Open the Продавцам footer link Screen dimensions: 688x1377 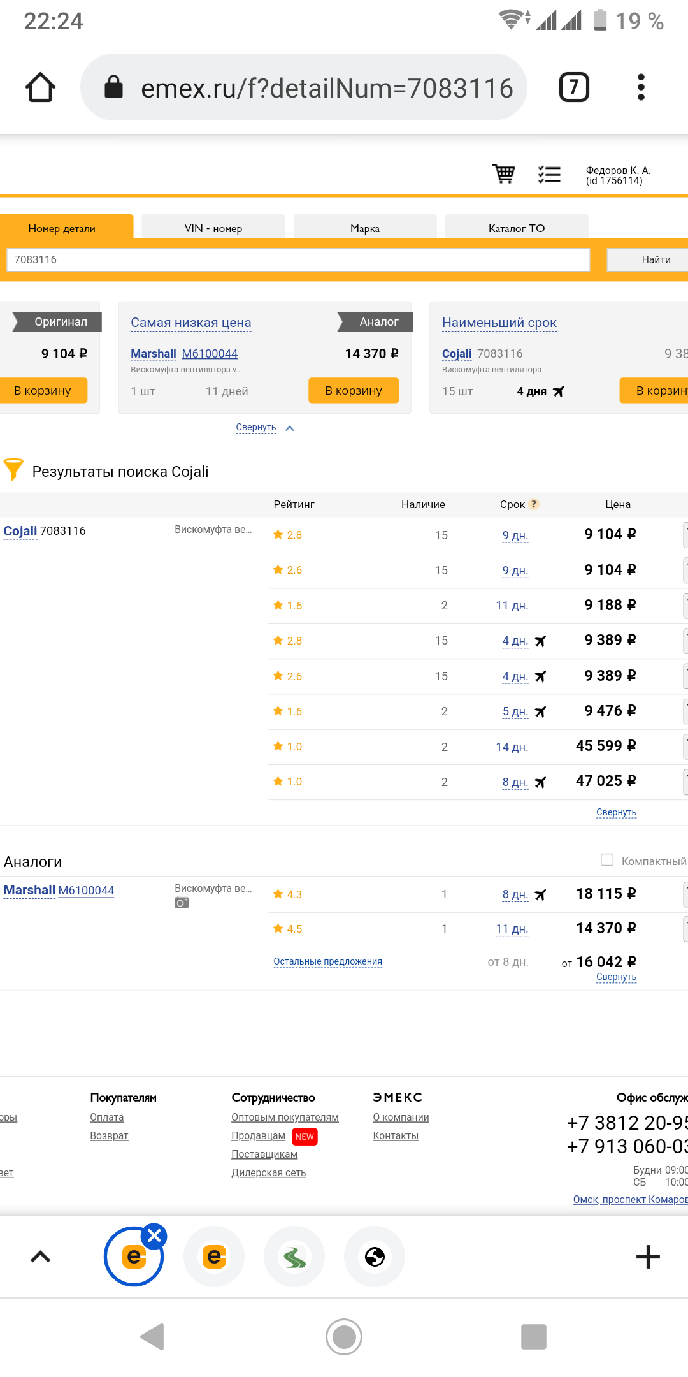[x=258, y=1136]
